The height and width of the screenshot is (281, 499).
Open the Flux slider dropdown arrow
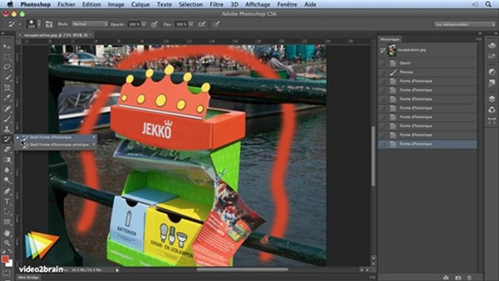[x=191, y=24]
